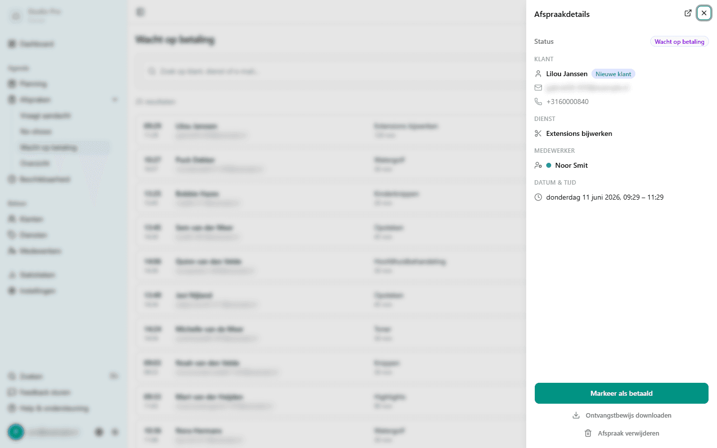Click the person icon beside Lilou Janssen
The height and width of the screenshot is (448, 717).
[x=538, y=74]
